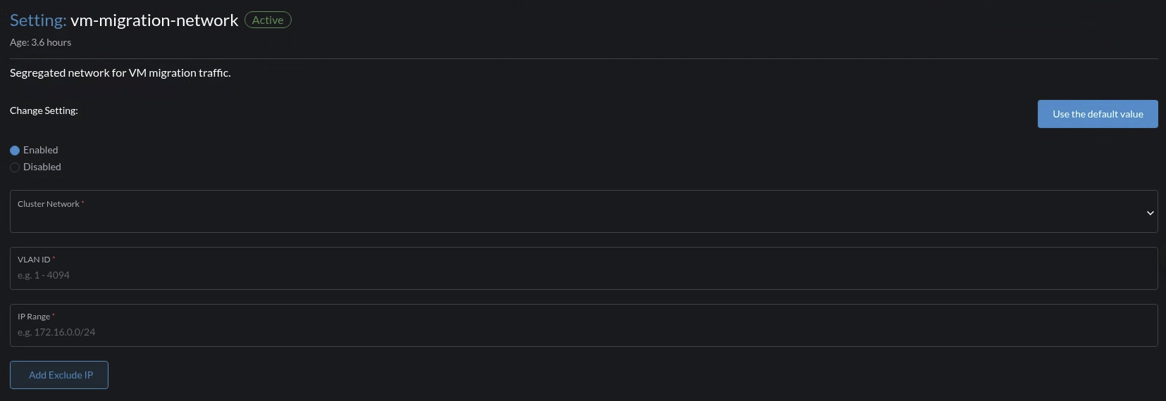This screenshot has width=1166, height=401.
Task: Click the IP Range field label
Action: click(34, 317)
